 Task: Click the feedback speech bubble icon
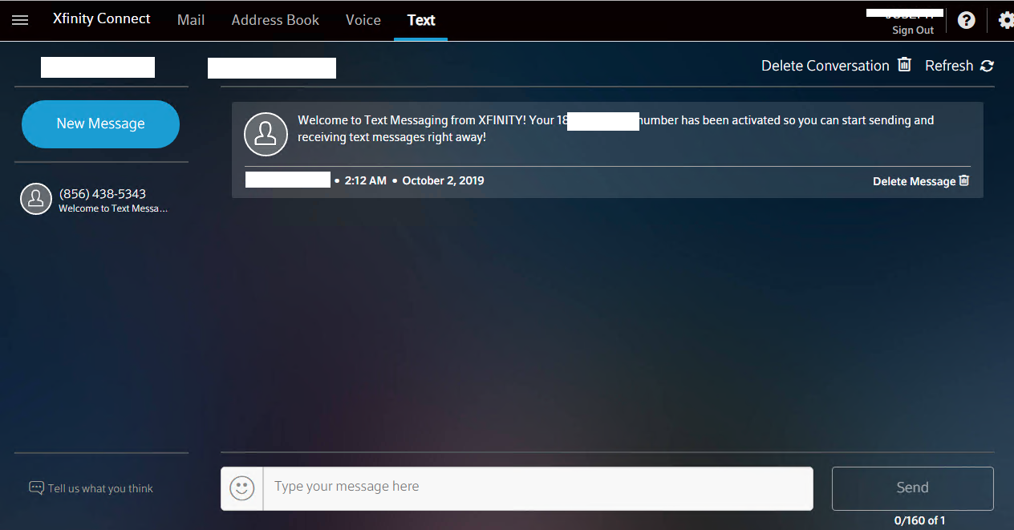click(x=36, y=488)
